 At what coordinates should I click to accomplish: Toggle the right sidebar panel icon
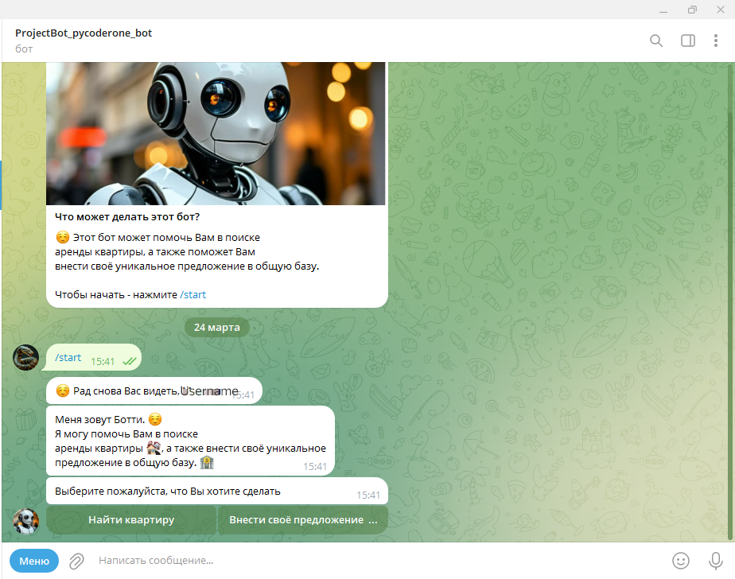pyautogui.click(x=687, y=41)
